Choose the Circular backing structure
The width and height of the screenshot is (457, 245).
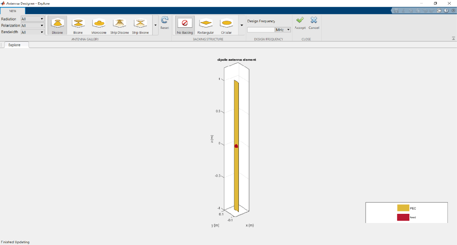pos(227,25)
